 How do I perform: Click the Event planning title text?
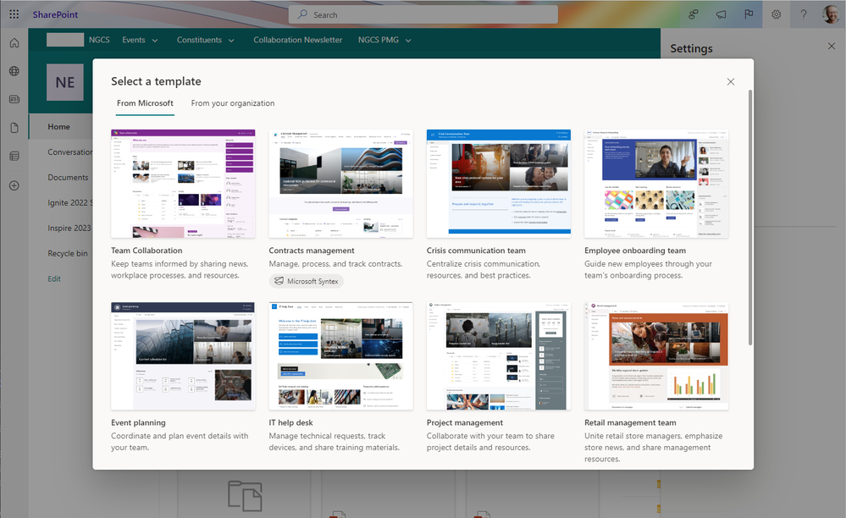(x=138, y=422)
